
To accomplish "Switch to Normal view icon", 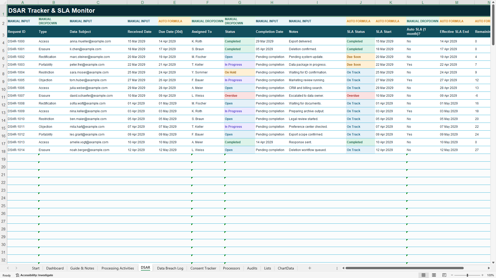I will pyautogui.click(x=423, y=275).
